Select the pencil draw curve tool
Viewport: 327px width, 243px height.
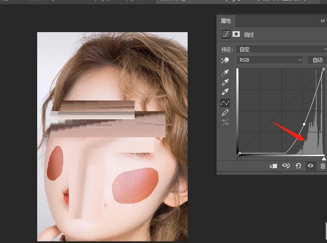point(225,113)
